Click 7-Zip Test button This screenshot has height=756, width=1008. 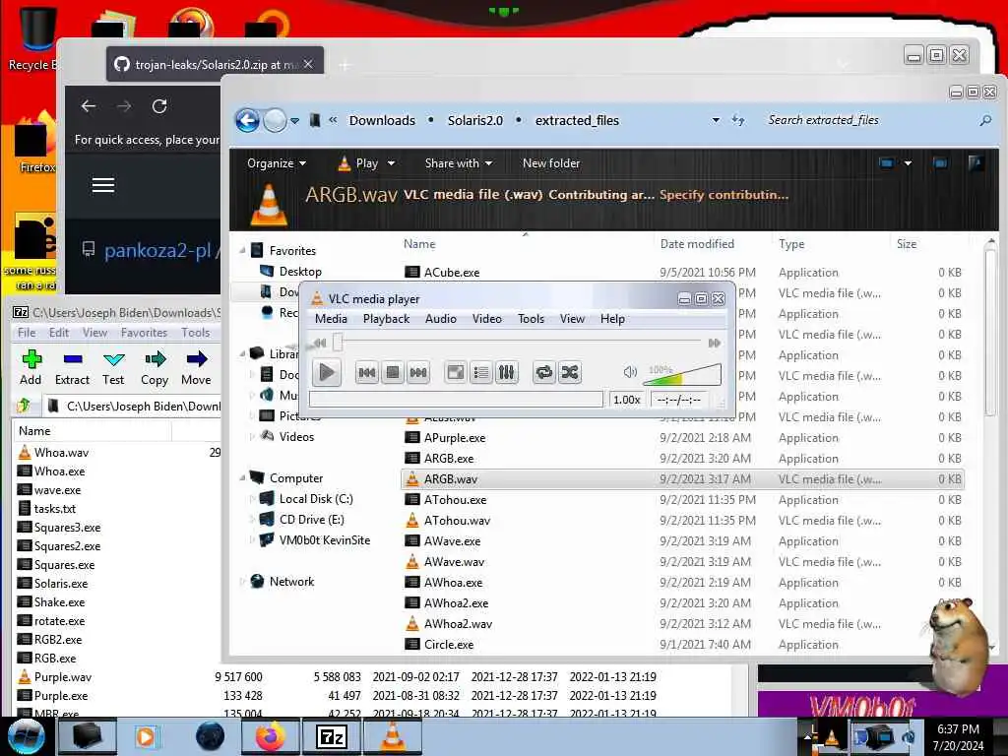[113, 368]
